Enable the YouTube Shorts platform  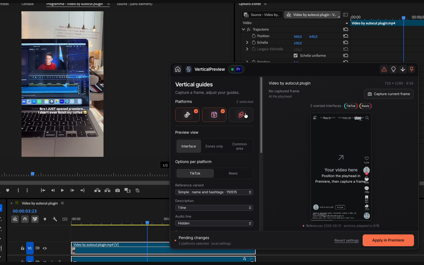click(241, 114)
